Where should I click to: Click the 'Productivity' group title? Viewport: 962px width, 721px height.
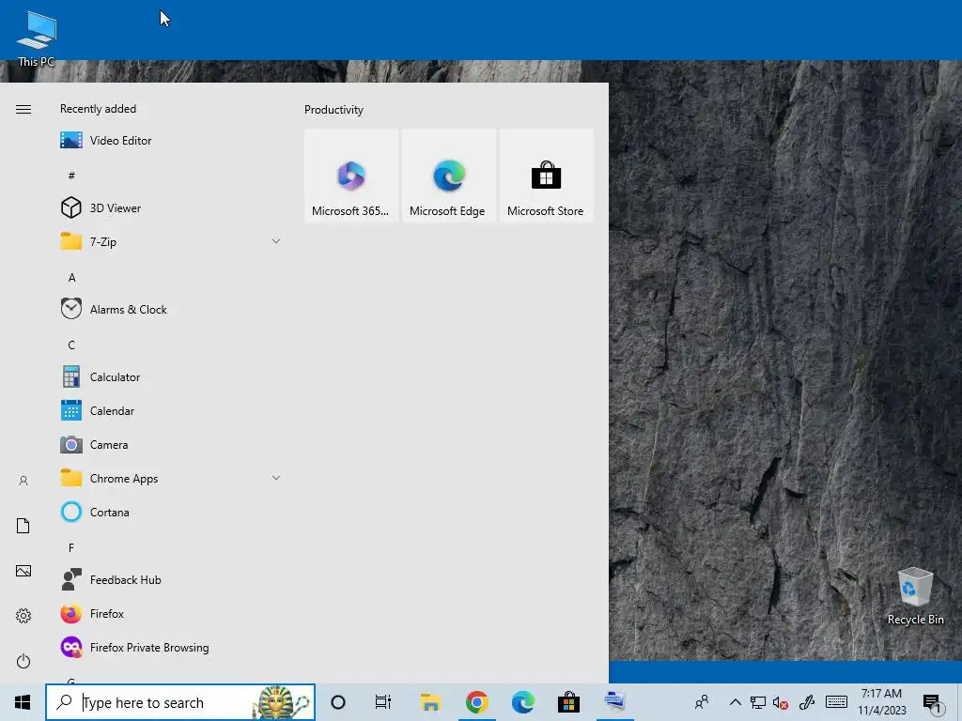click(x=334, y=110)
